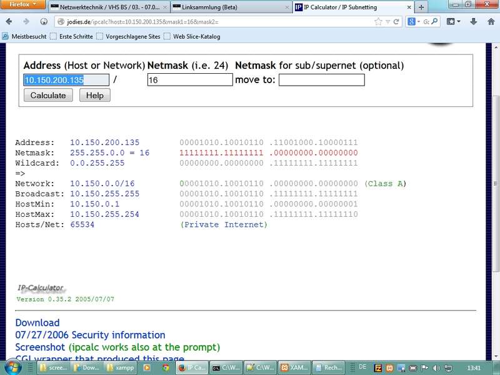The width and height of the screenshot is (500, 375).
Task: Click the HostMin value 10.150.0.1
Action: pyautogui.click(x=95, y=204)
